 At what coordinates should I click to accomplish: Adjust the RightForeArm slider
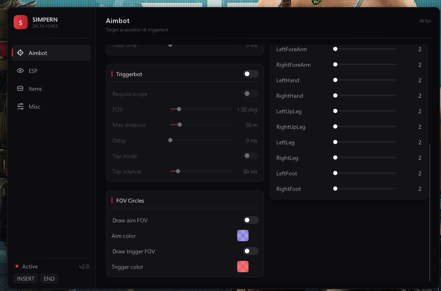[x=365, y=64]
